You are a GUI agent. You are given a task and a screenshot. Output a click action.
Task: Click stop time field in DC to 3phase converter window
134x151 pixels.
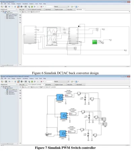click(49, 81)
